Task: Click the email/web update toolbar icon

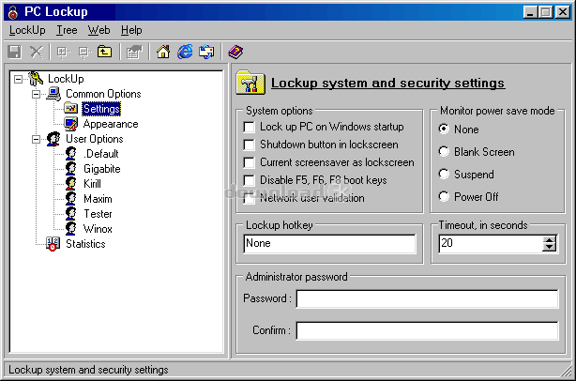Action: (206, 53)
